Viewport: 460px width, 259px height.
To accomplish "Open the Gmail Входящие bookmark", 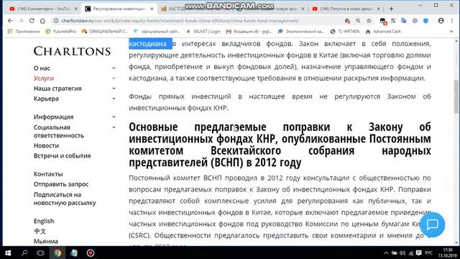I will (x=249, y=32).
